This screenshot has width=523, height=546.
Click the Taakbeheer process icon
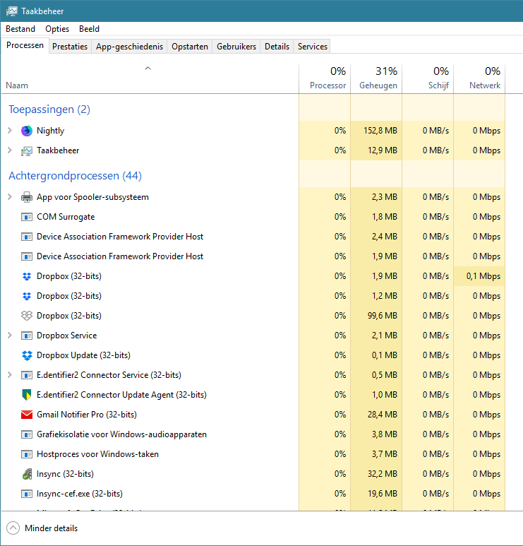(x=27, y=150)
